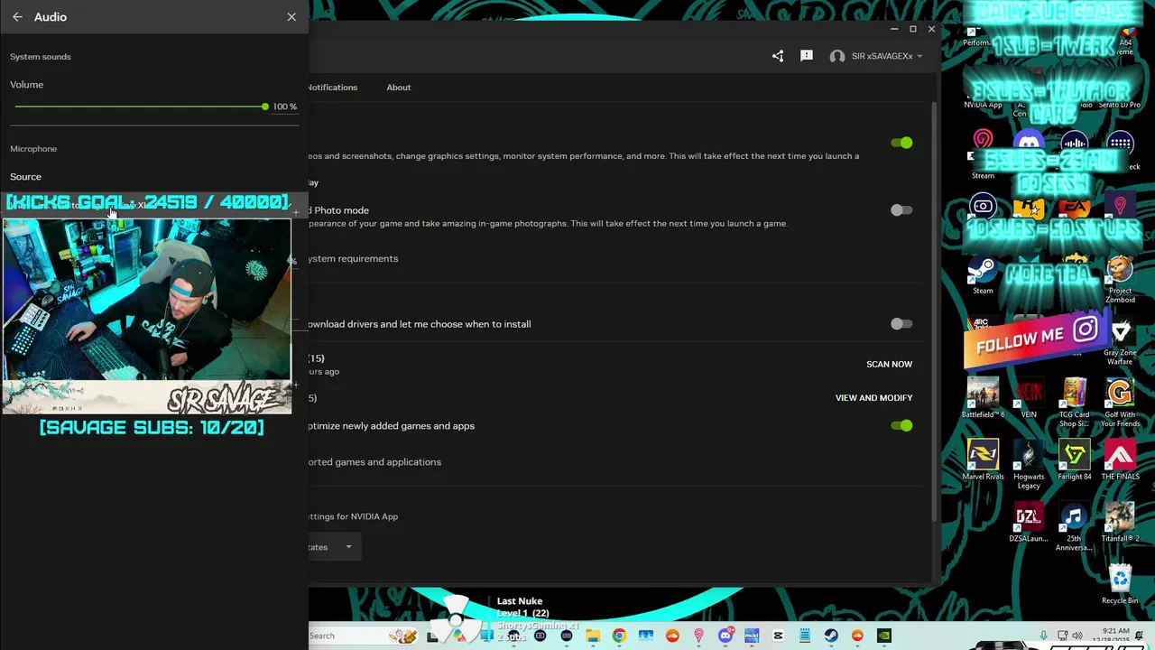Click the NVIDIA icon in the taskbar
1155x650 pixels.
point(884,636)
